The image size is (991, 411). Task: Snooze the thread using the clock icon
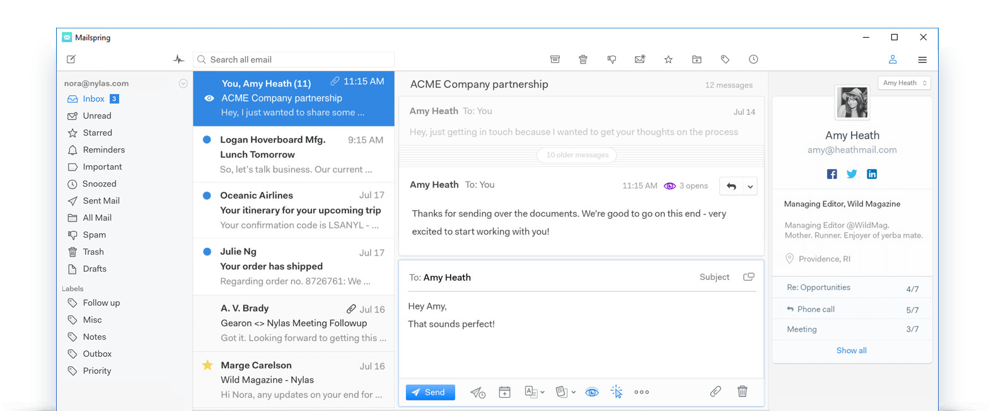coord(753,59)
